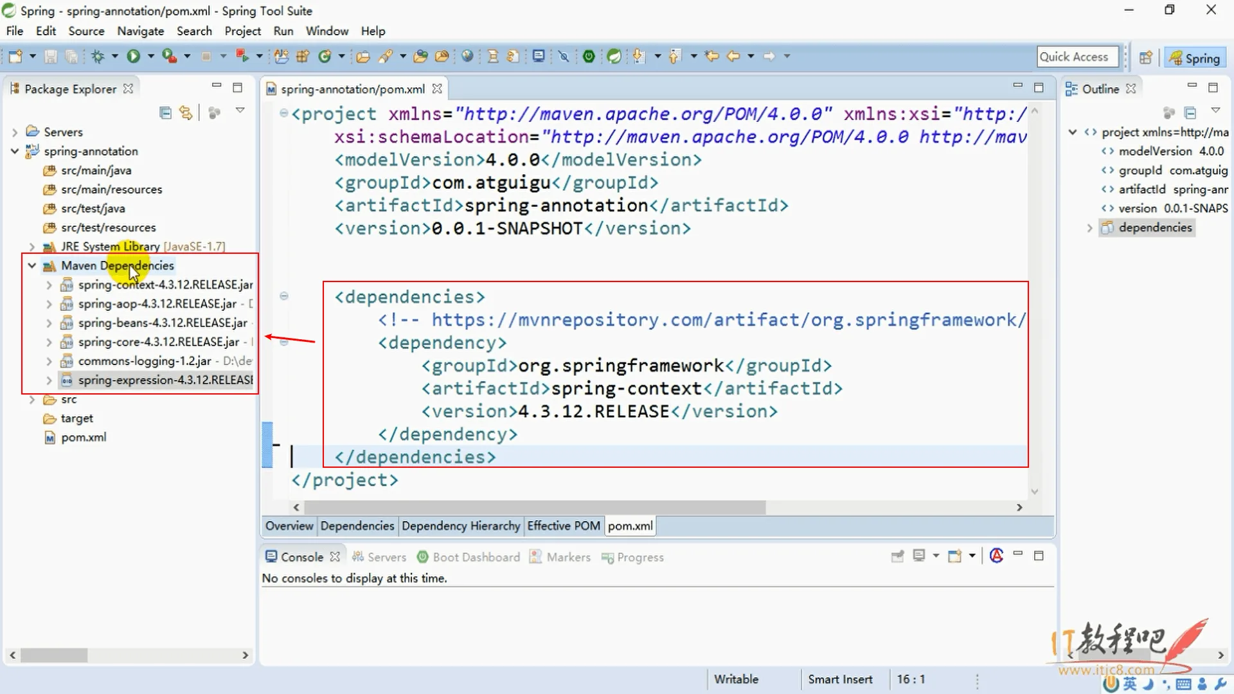Switch to the Dependency Hierarchy tab
The height and width of the screenshot is (694, 1234).
(461, 526)
